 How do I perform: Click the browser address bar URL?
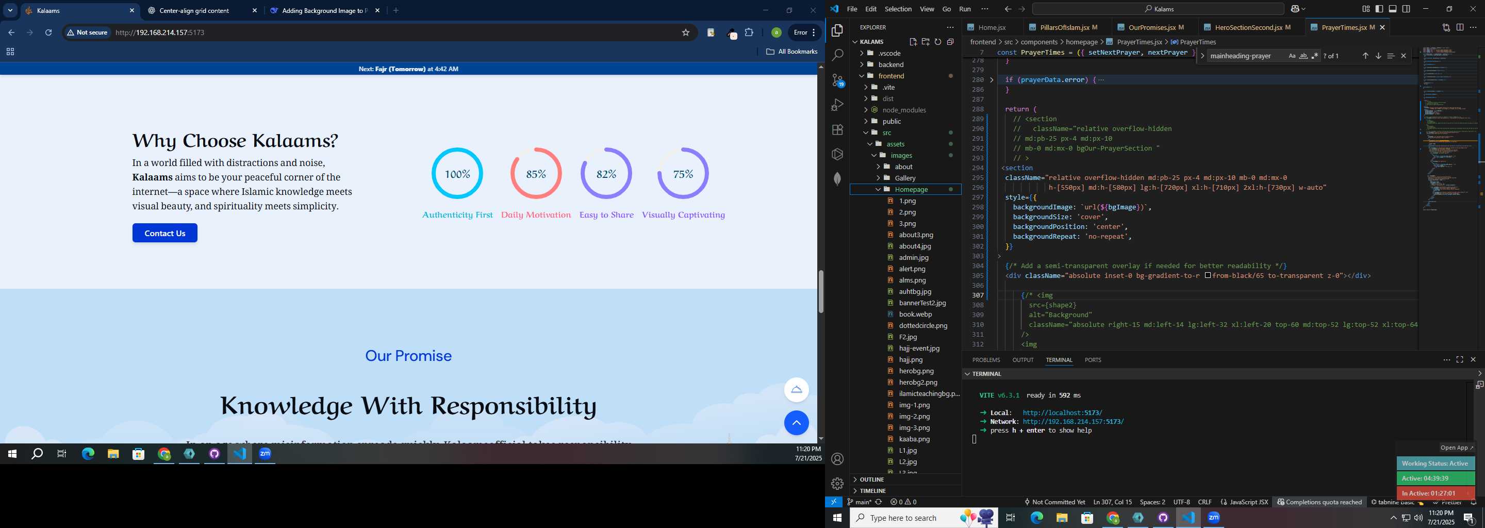click(160, 33)
